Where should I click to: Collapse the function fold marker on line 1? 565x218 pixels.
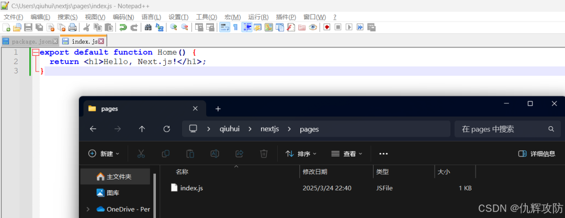coord(36,53)
